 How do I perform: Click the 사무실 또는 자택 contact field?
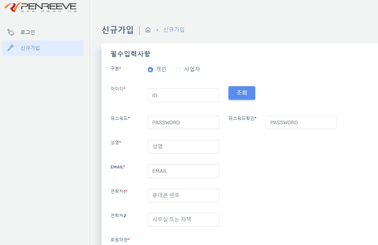pos(183,219)
